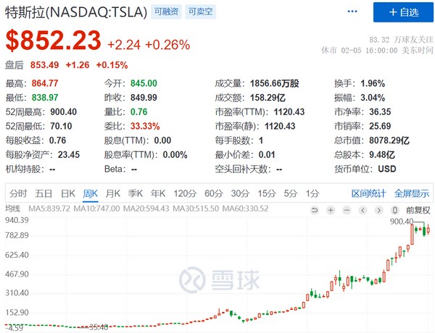Image resolution: width=435 pixels, height=333 pixels.
Task: Pan chart right with right chevron
Action: pos(379,210)
